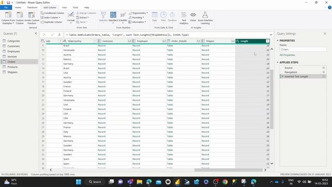Open Length column filter dropdown
Screen dimensions: 332x187
pos(268,41)
